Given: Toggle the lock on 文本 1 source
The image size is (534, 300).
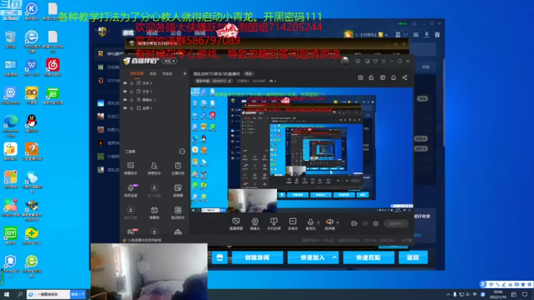Looking at the screenshot, I should click(131, 91).
